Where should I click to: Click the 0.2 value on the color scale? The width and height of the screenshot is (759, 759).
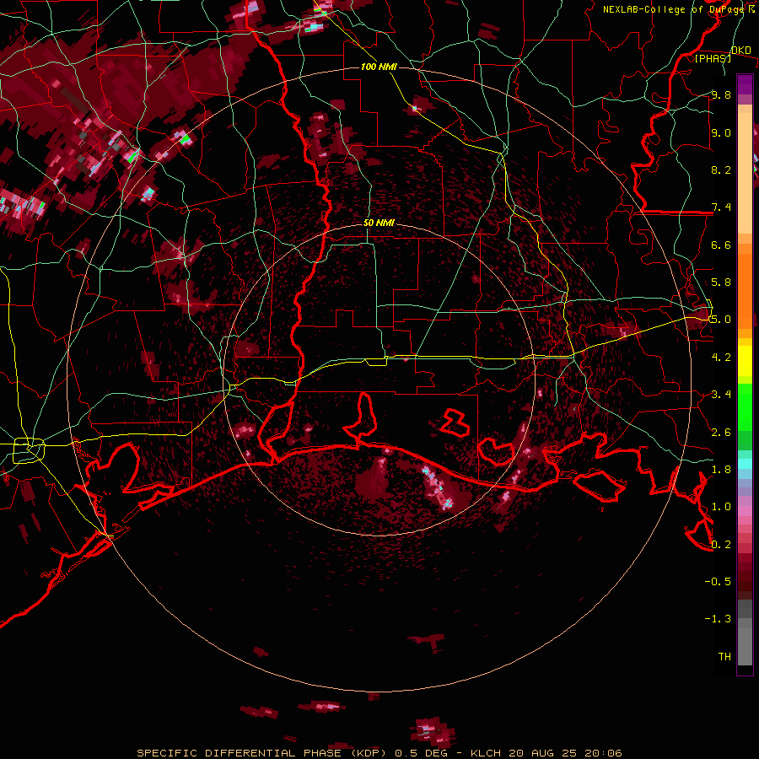click(x=721, y=545)
